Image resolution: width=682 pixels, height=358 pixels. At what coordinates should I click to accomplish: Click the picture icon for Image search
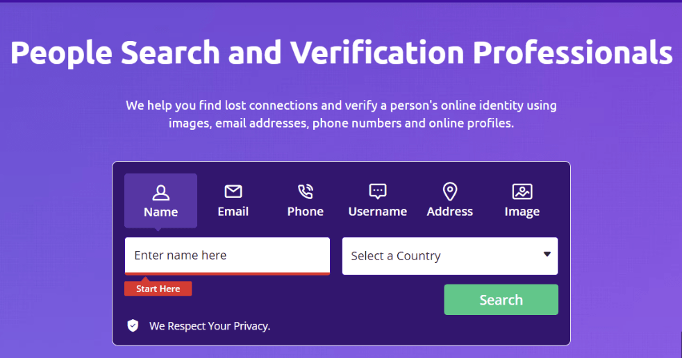522,191
